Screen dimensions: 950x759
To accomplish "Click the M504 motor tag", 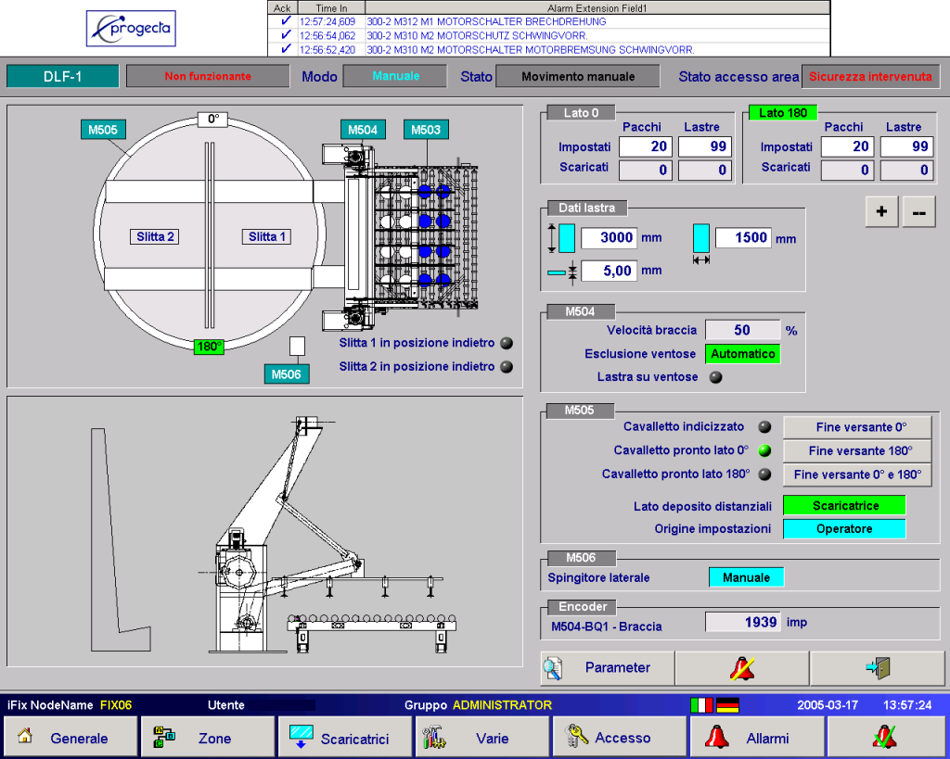I will point(363,130).
